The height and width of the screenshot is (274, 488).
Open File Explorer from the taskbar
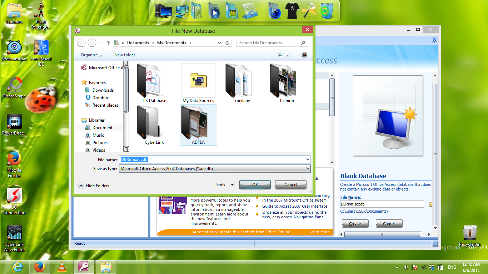click(106, 267)
